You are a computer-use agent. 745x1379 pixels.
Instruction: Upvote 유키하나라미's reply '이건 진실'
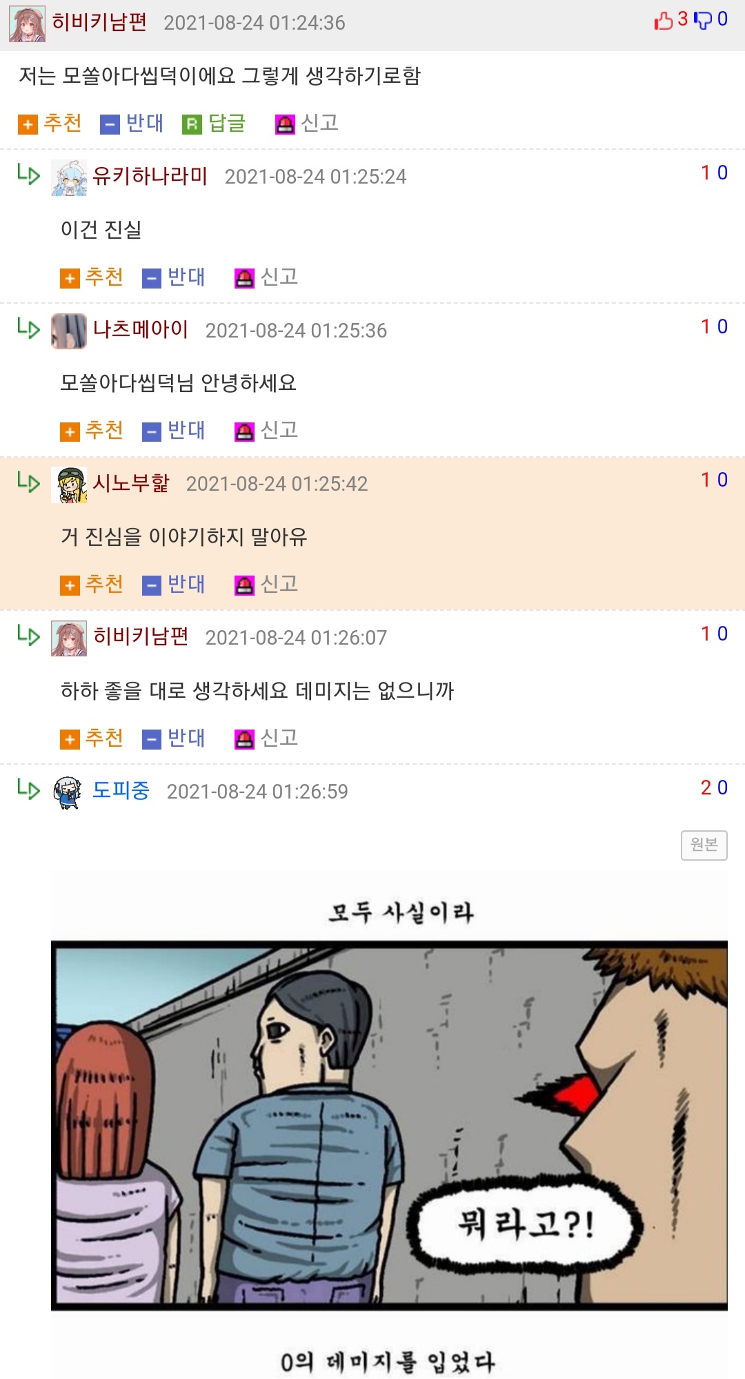92,277
